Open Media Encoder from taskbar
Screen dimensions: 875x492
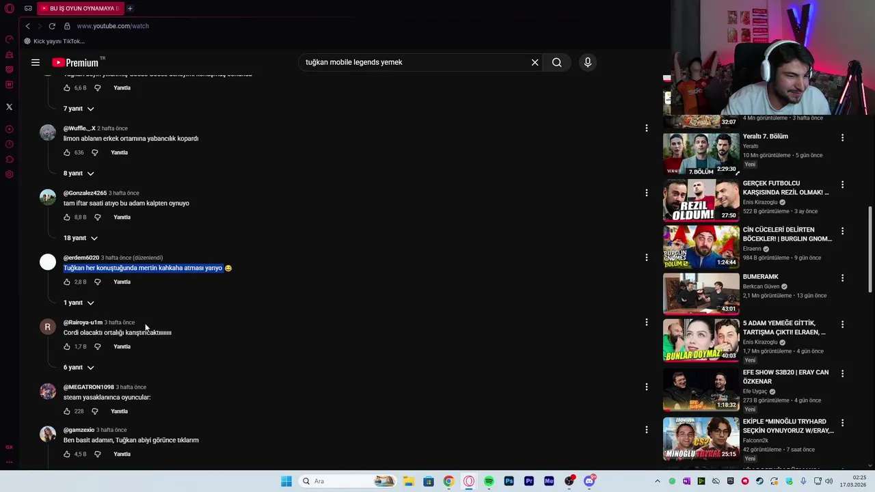549,481
